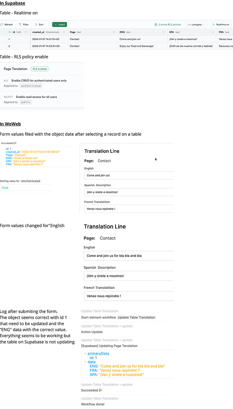Screen dimensions: 233x409
Task: Collapse the primaryData tree node
Action: pyautogui.click(x=85, y=354)
